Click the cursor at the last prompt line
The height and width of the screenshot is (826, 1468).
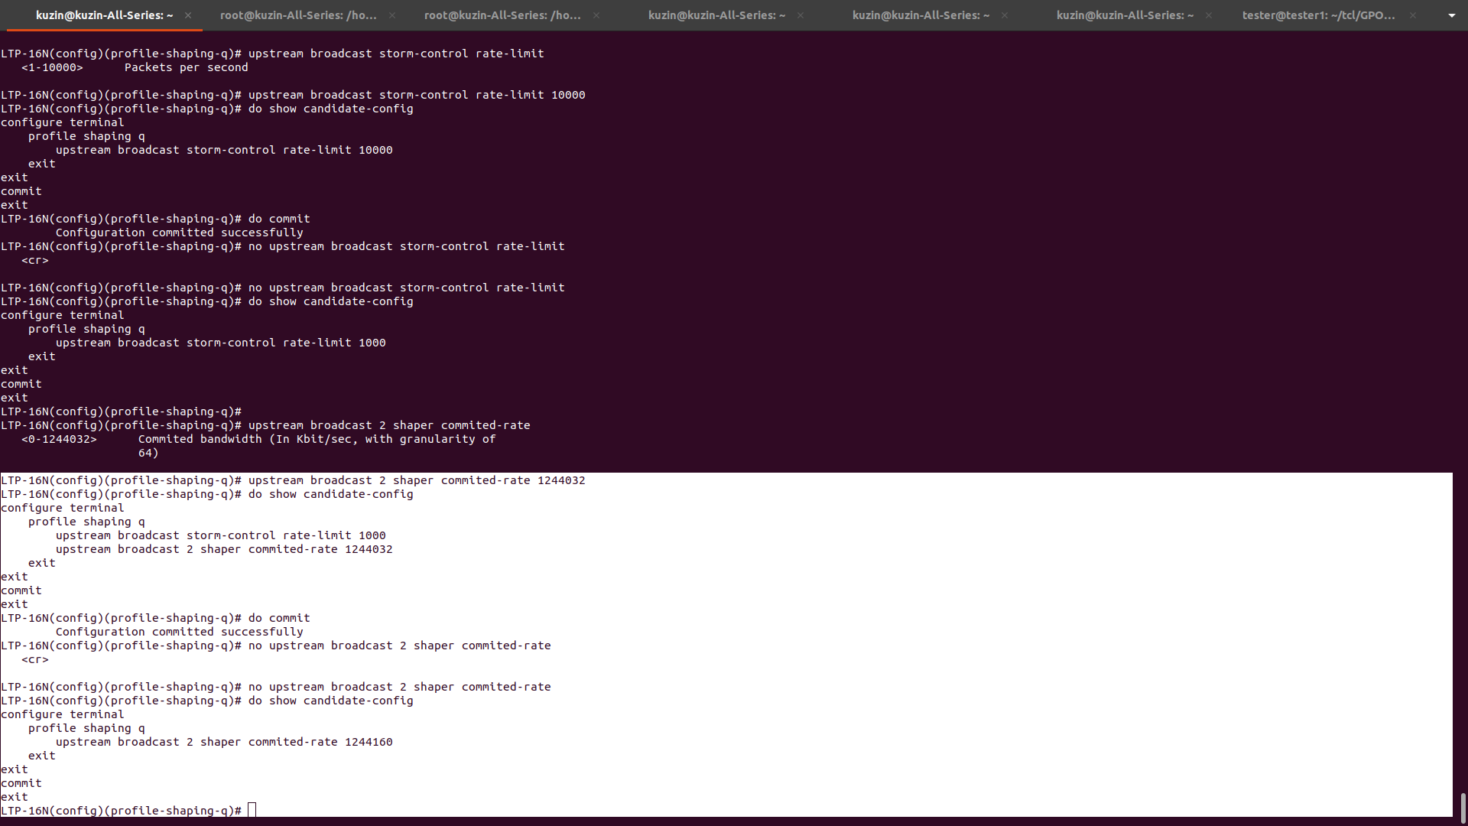[x=252, y=811]
